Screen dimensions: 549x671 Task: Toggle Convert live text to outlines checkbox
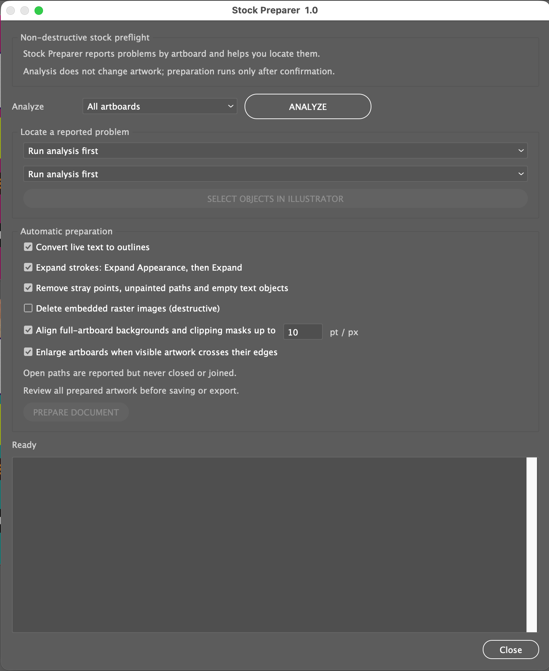[x=28, y=247]
